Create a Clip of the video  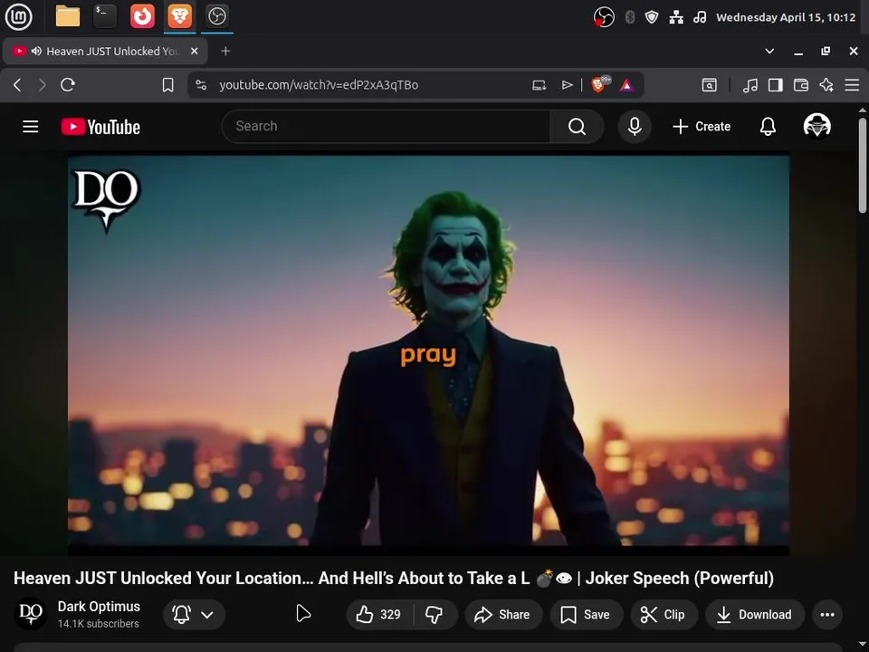tap(664, 614)
